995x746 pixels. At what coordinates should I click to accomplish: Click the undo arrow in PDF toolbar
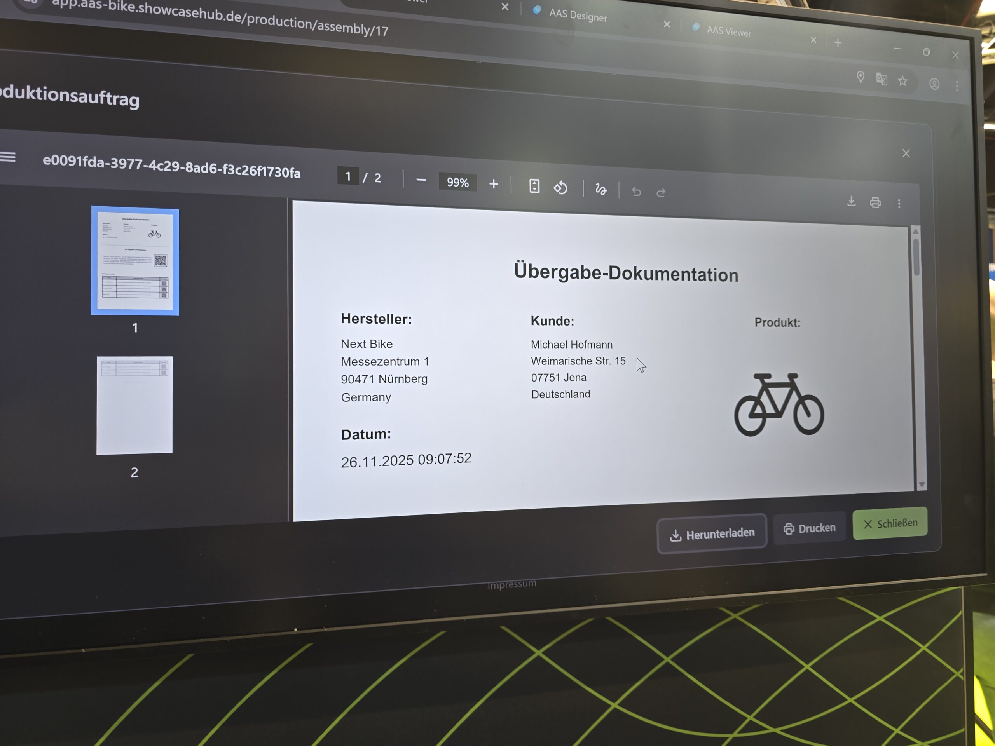tap(637, 192)
